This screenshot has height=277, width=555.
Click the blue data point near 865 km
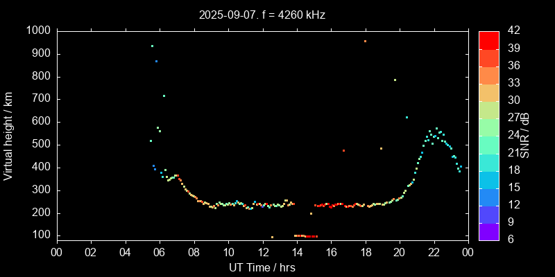[156, 61]
